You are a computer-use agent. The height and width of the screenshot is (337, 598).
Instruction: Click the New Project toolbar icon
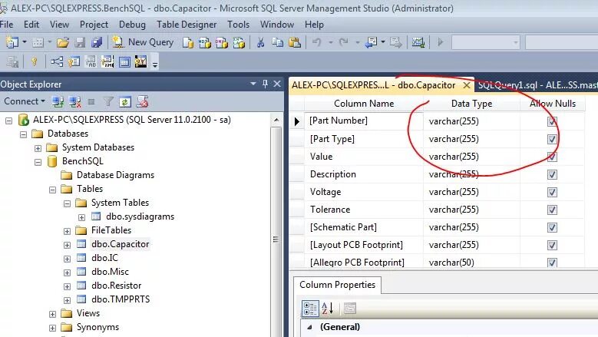[x=12, y=42]
